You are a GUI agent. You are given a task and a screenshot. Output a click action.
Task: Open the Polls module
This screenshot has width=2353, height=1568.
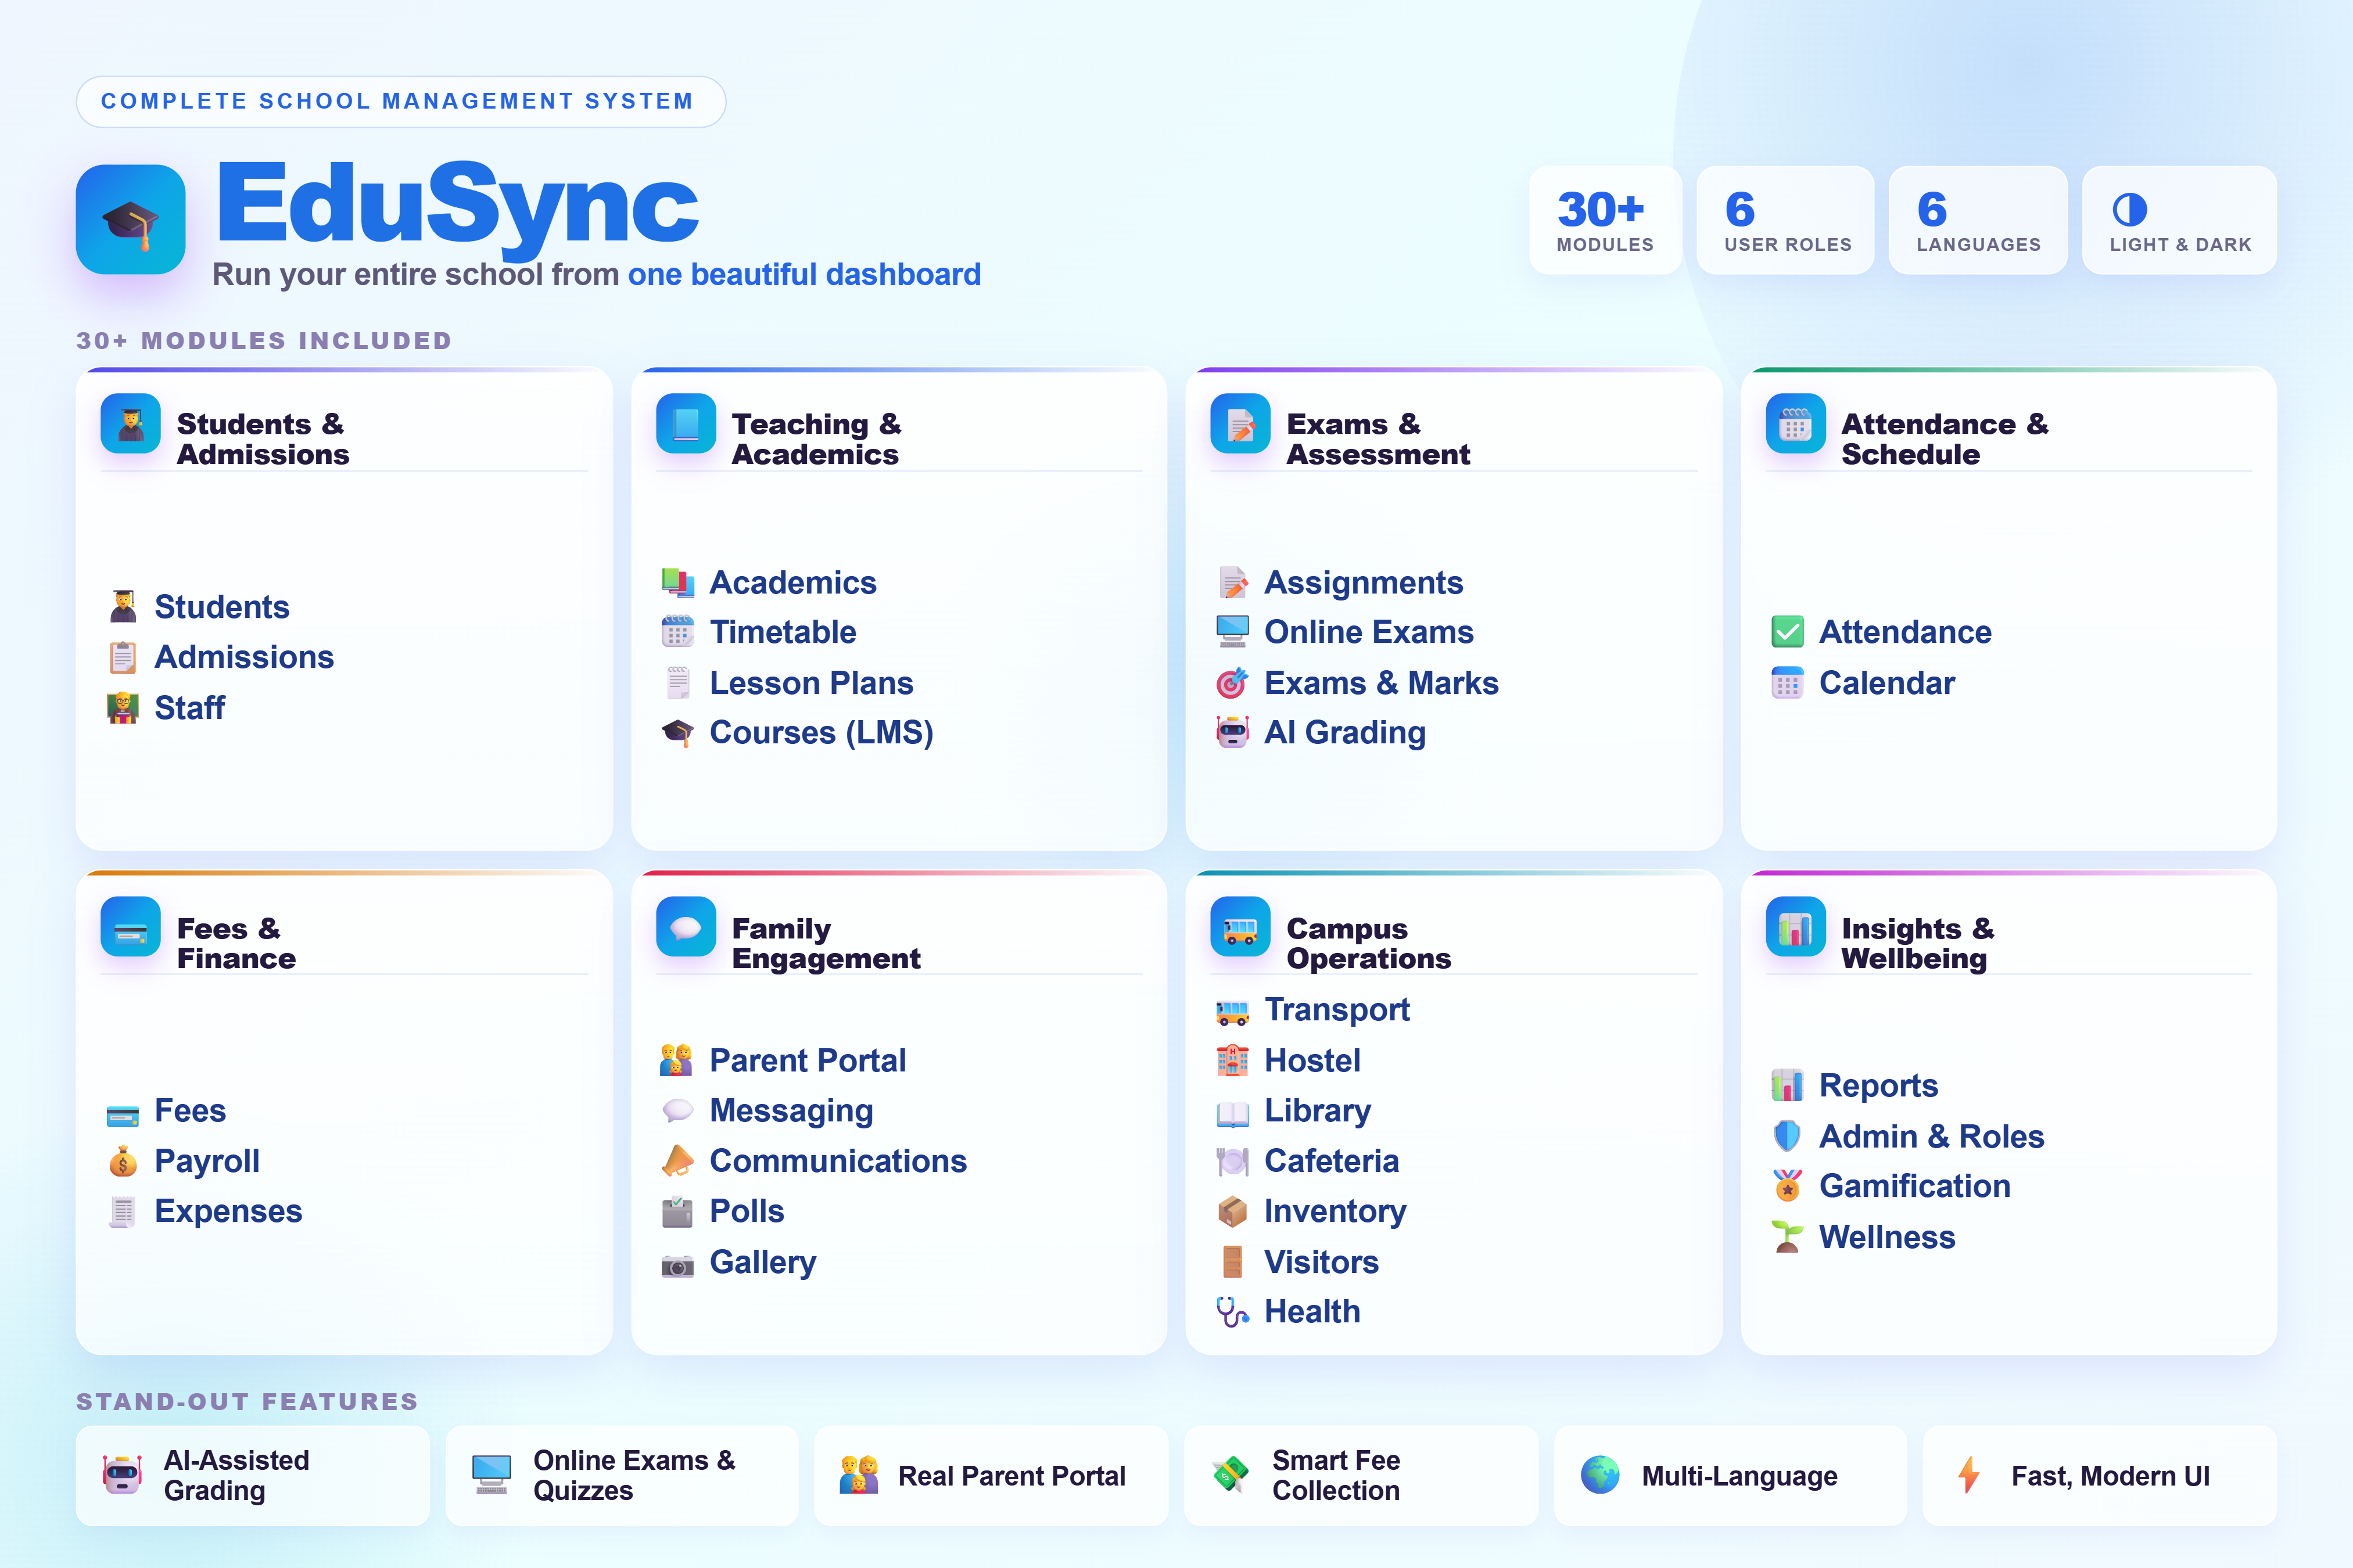coord(747,1211)
